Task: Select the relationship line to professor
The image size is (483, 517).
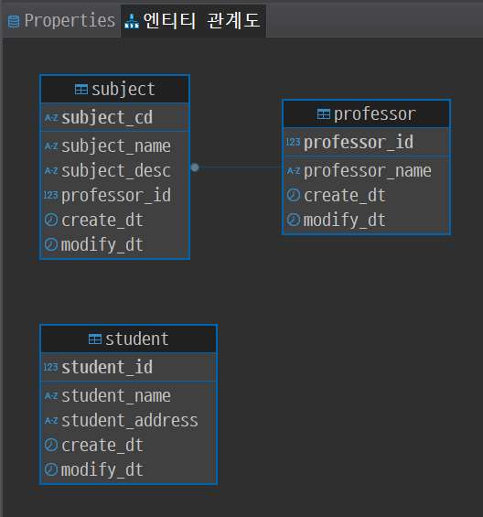Action: point(241,167)
